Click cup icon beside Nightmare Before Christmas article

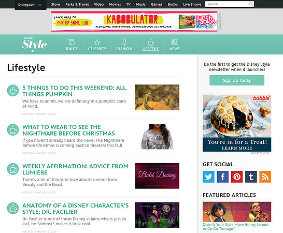(x=13, y=129)
